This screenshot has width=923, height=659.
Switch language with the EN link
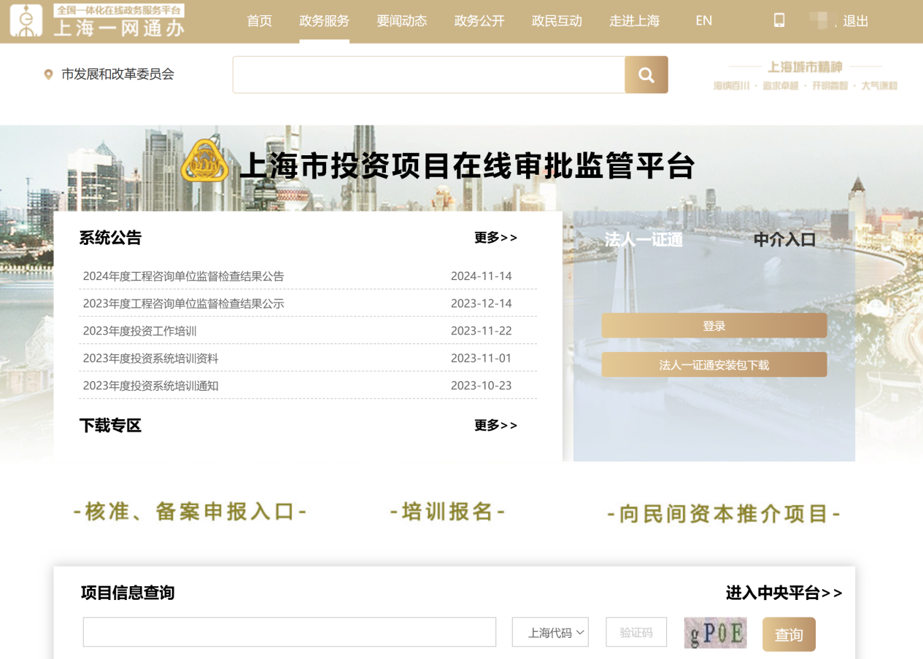[x=703, y=21]
